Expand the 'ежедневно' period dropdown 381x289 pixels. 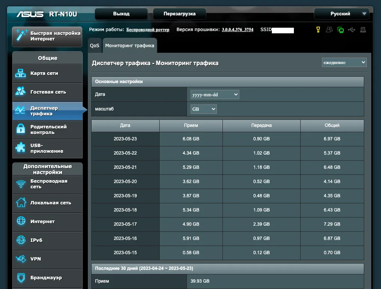(344, 63)
